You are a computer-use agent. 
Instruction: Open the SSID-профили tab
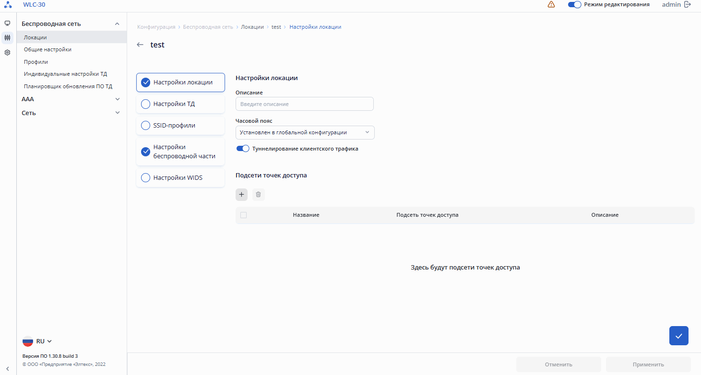[180, 126]
